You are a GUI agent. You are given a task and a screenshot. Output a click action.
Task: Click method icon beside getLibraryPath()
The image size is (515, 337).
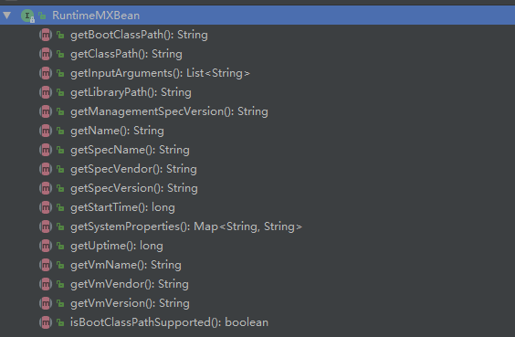tap(46, 92)
